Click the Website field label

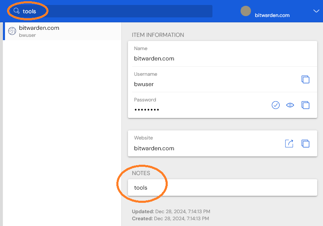coord(143,138)
